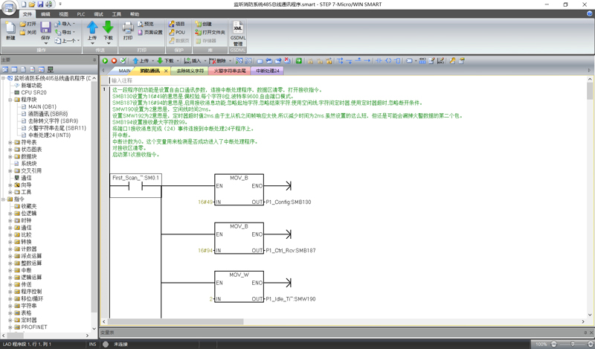Click the green Go-to arrow toolbar icon

click(299, 61)
